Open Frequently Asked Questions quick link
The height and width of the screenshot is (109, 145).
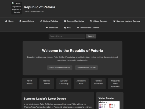(x=115, y=84)
